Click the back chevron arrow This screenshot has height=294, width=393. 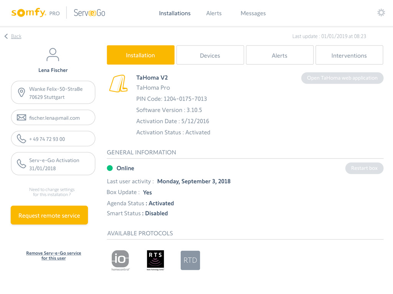click(x=6, y=36)
